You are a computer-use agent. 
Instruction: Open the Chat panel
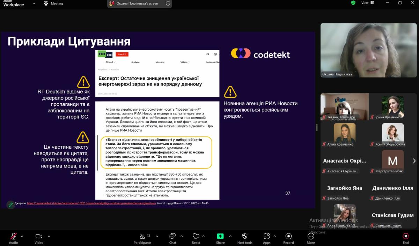tap(172, 238)
